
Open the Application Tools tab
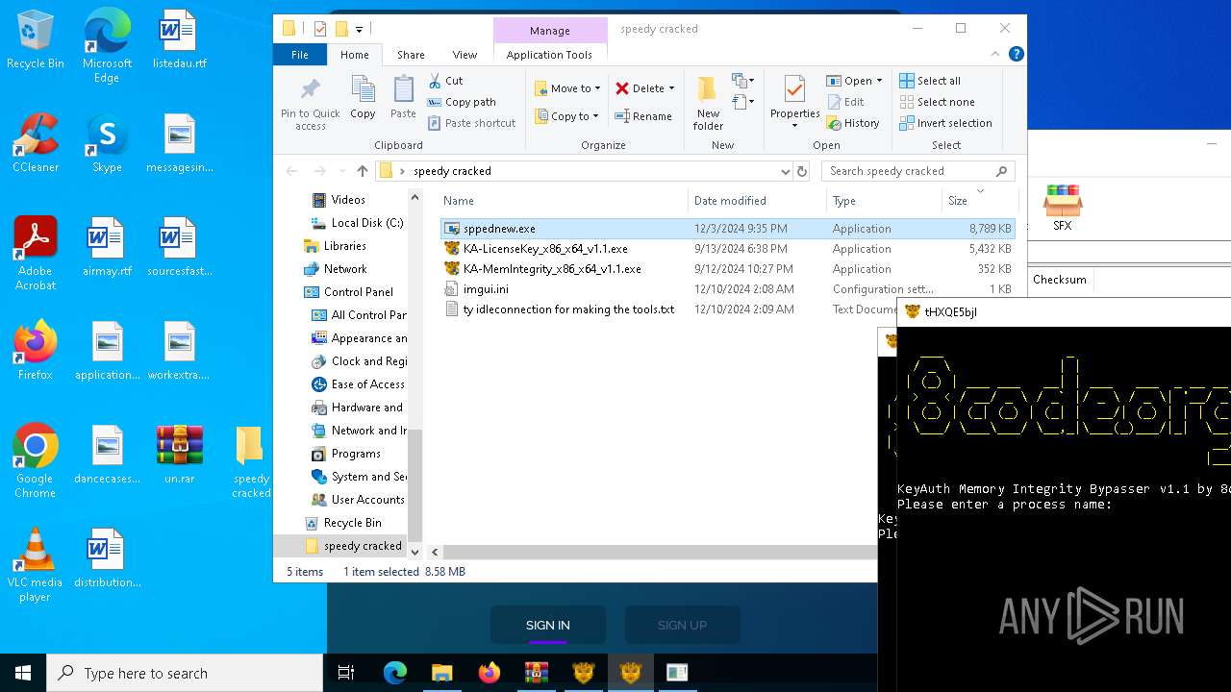(x=549, y=55)
